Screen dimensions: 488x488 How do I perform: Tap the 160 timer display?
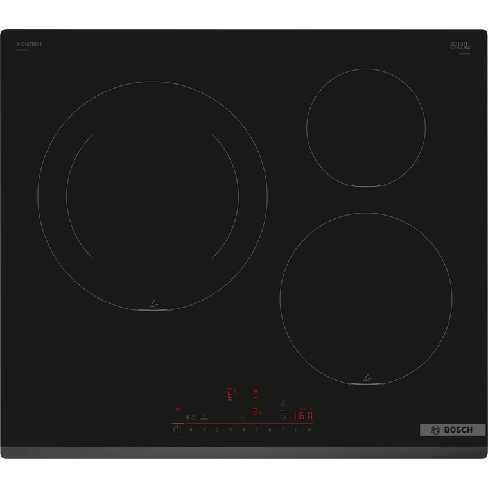(x=302, y=415)
